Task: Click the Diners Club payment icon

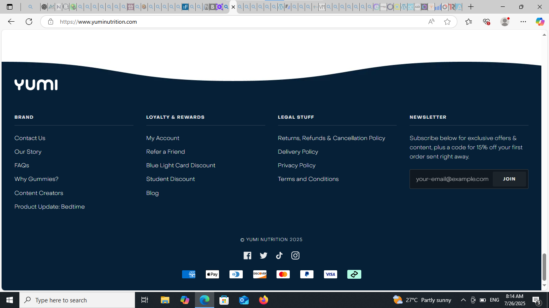Action: [236, 274]
